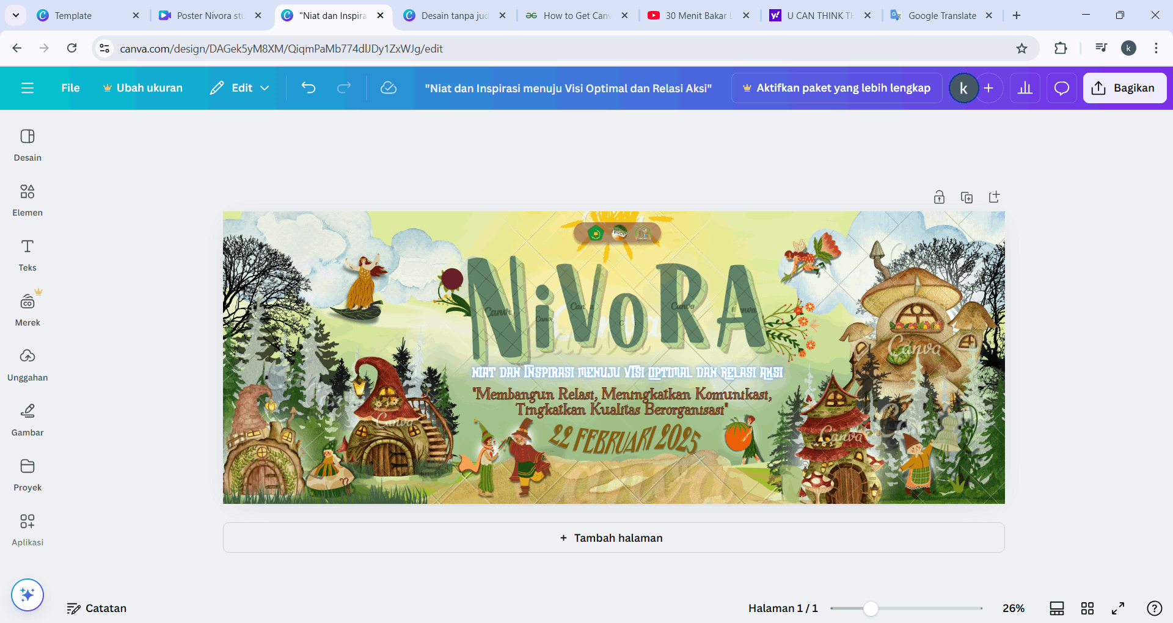Click the Canva AI sparkle icon

[x=27, y=594]
